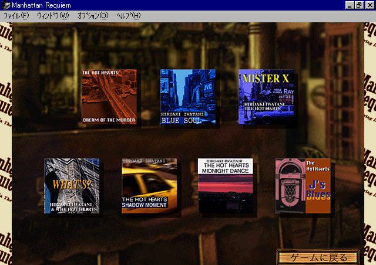Click the orange WHAT'S? lettering on the cover
The width and height of the screenshot is (376, 265).
(x=71, y=184)
